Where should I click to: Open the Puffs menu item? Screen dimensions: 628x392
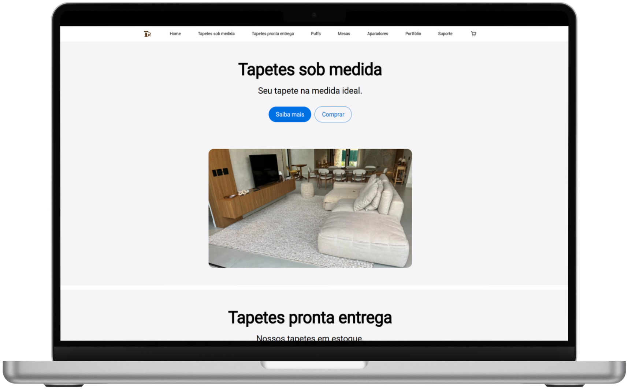point(316,34)
